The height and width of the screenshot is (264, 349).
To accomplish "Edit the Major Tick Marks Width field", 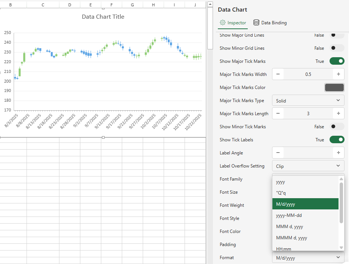I will [x=308, y=74].
